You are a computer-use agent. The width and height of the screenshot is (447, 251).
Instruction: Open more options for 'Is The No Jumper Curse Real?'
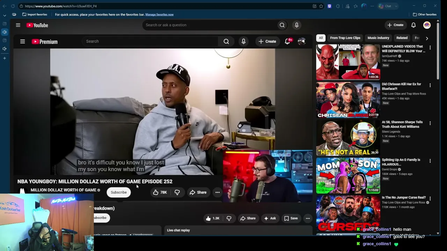coord(430,198)
